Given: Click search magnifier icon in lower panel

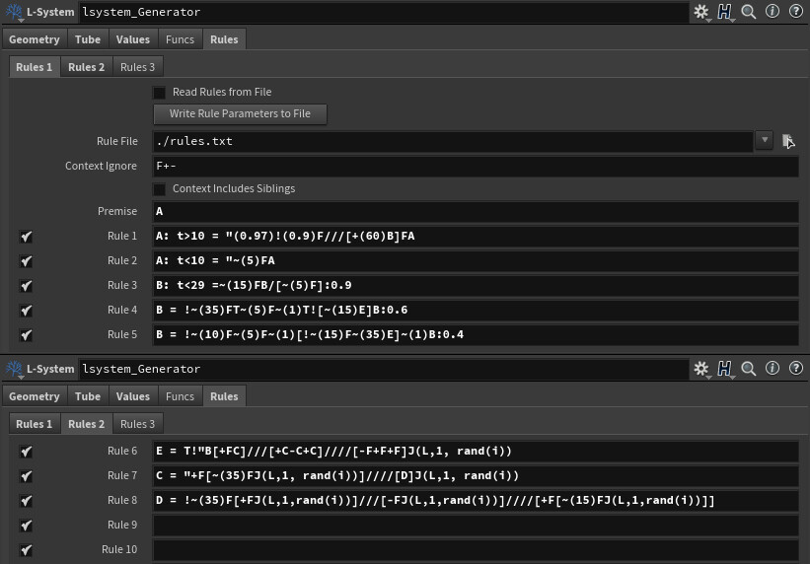Looking at the screenshot, I should point(749,368).
